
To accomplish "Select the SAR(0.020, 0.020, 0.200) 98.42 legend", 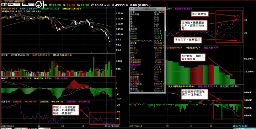I will coord(21,11).
